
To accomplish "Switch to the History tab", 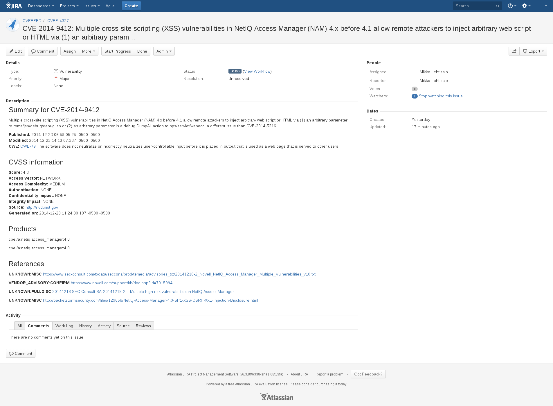I will pos(85,326).
